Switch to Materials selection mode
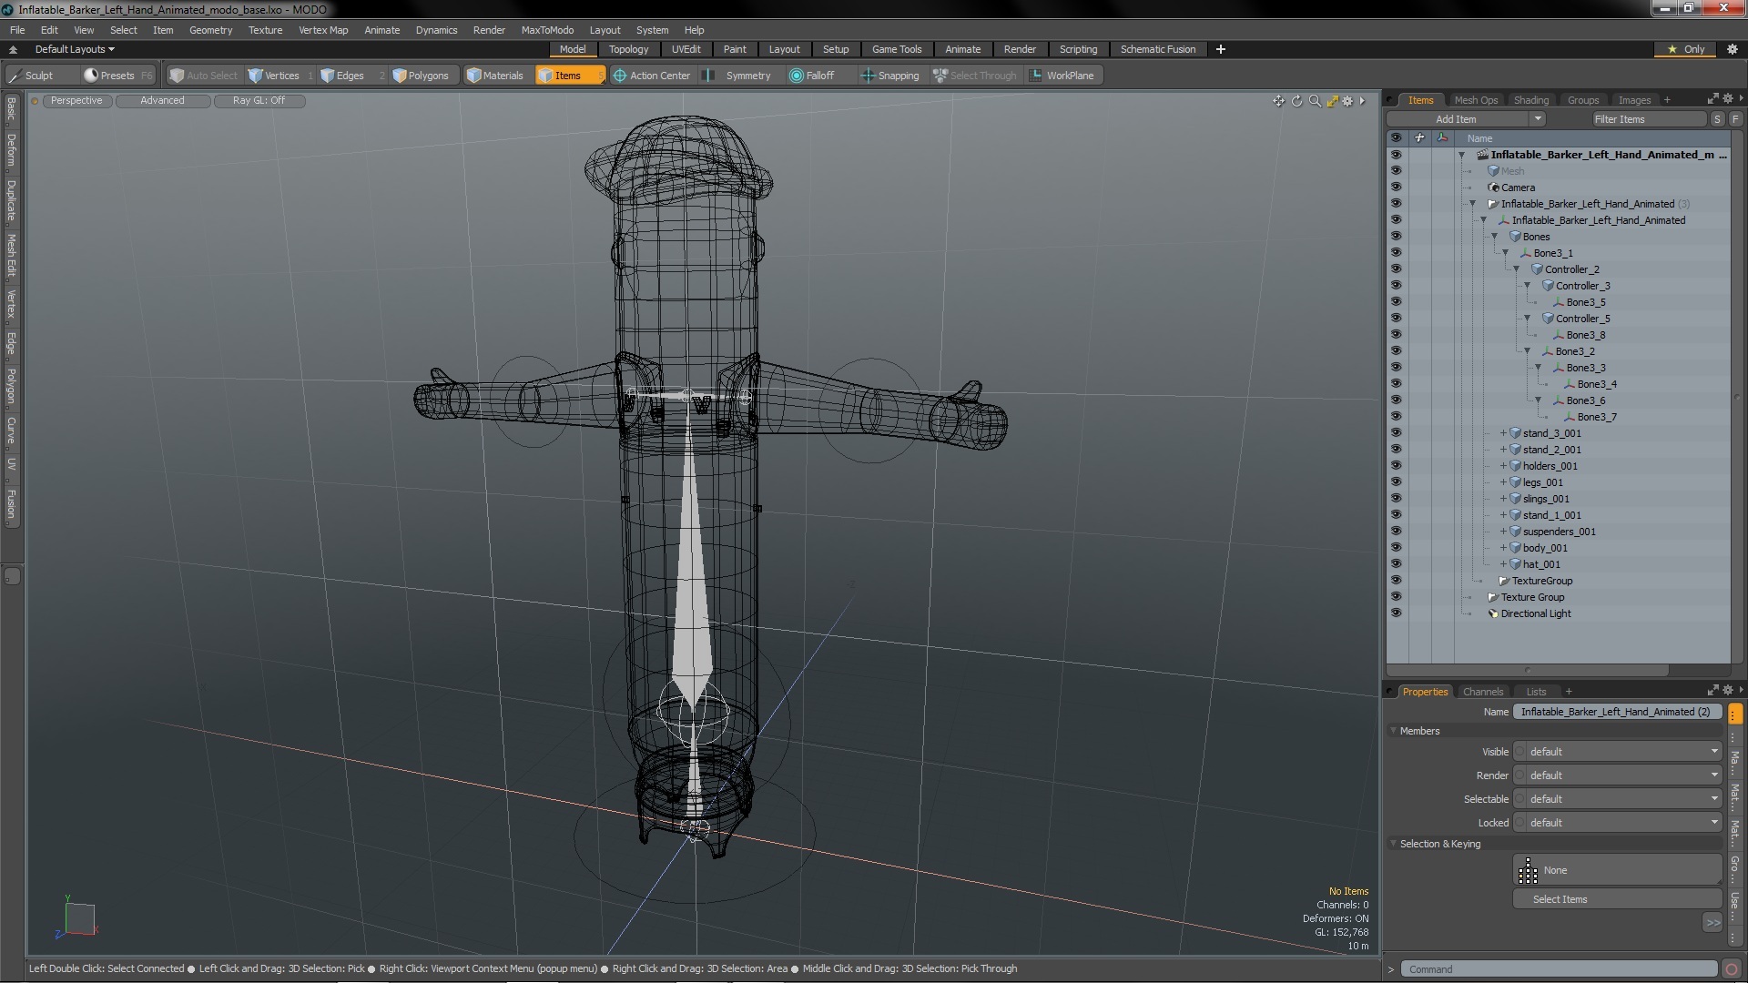The width and height of the screenshot is (1748, 983). [x=495, y=76]
